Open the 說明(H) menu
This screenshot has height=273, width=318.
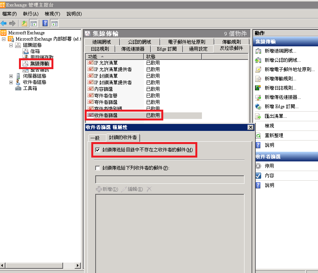tap(74, 14)
